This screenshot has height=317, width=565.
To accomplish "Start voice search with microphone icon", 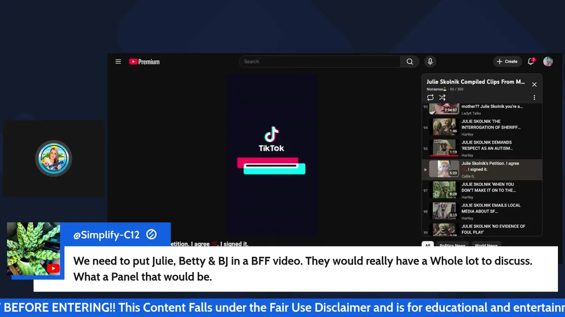I will 430,62.
